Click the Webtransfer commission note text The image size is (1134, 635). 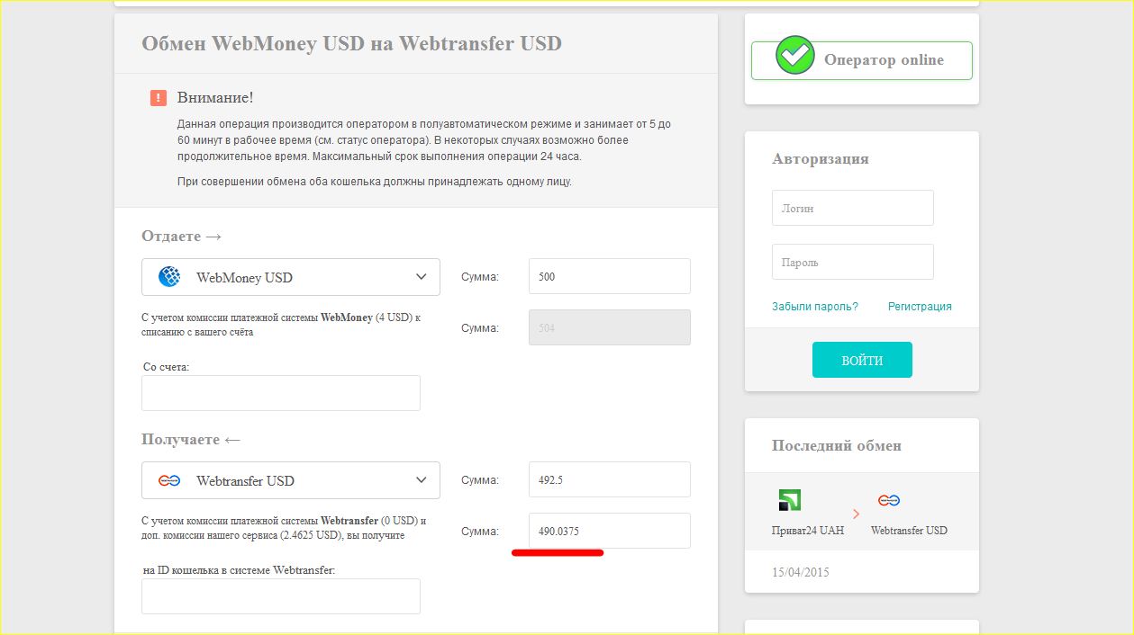coord(284,528)
